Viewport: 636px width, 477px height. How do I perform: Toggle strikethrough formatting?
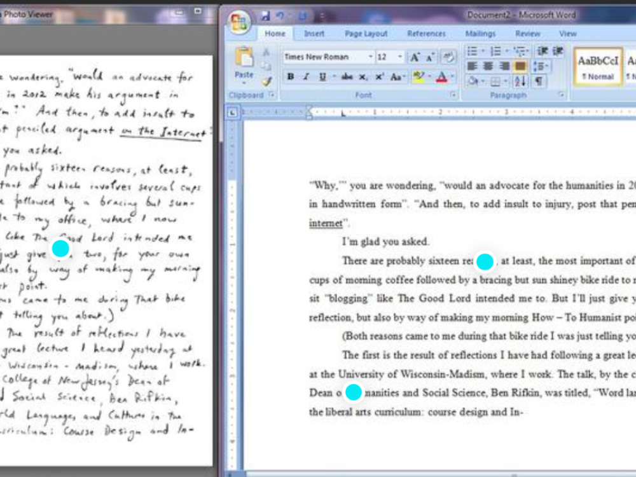[347, 77]
